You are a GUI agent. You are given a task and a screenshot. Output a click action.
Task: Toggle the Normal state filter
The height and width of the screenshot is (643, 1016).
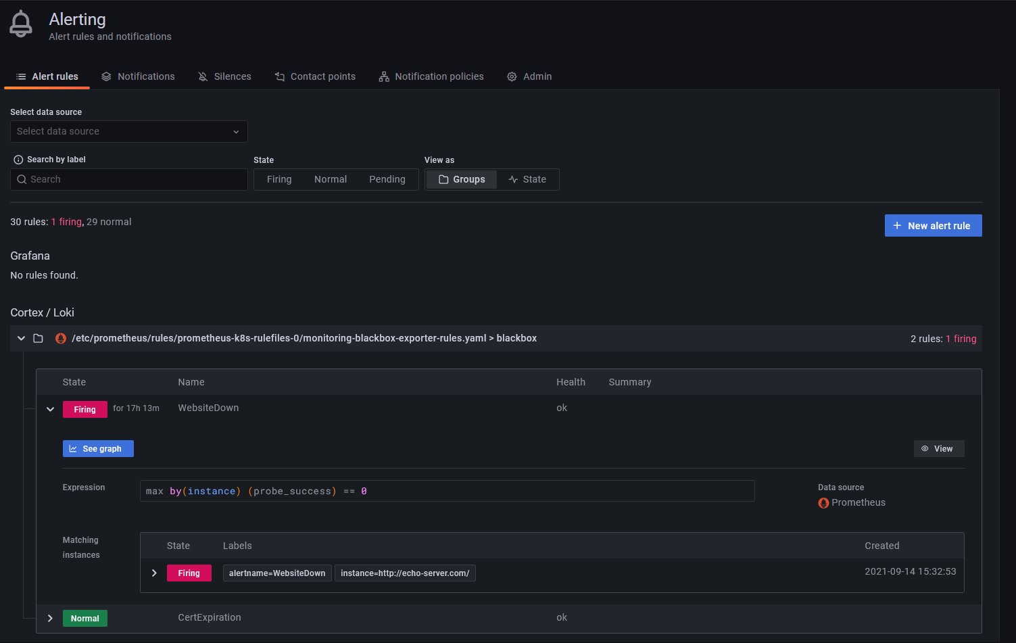click(331, 179)
